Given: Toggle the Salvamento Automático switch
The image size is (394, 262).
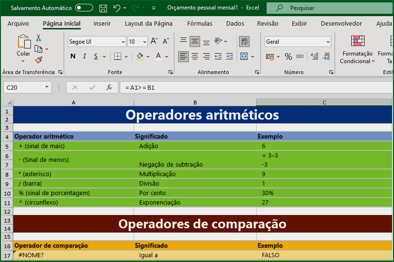Looking at the screenshot, I should coord(84,8).
